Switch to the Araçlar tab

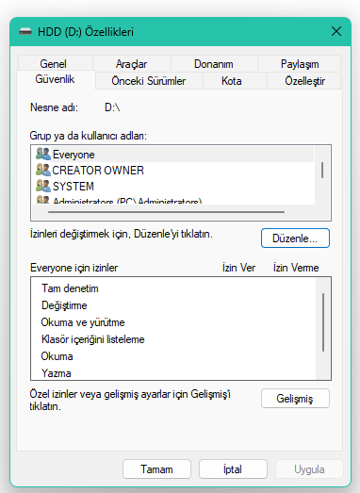coord(131,64)
